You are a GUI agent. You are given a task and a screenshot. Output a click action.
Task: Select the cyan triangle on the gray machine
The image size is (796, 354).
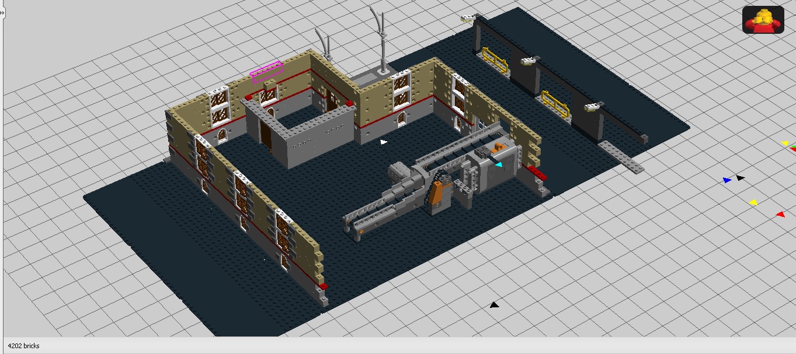pos(499,165)
